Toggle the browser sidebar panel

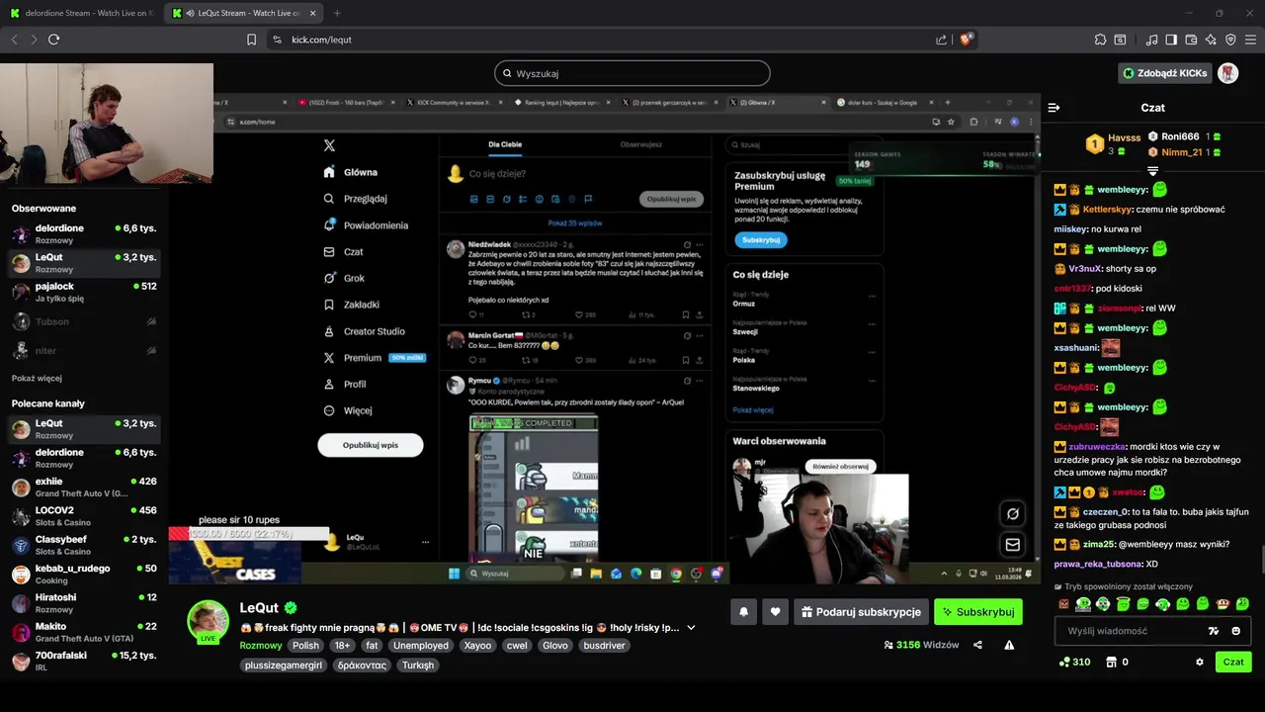[x=1171, y=40]
